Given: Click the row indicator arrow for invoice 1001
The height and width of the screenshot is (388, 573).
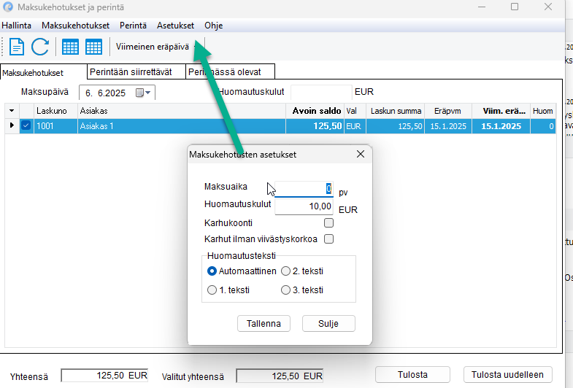Looking at the screenshot, I should click(x=12, y=125).
